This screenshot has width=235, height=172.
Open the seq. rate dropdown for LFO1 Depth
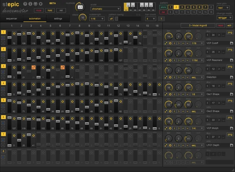pos(197,145)
